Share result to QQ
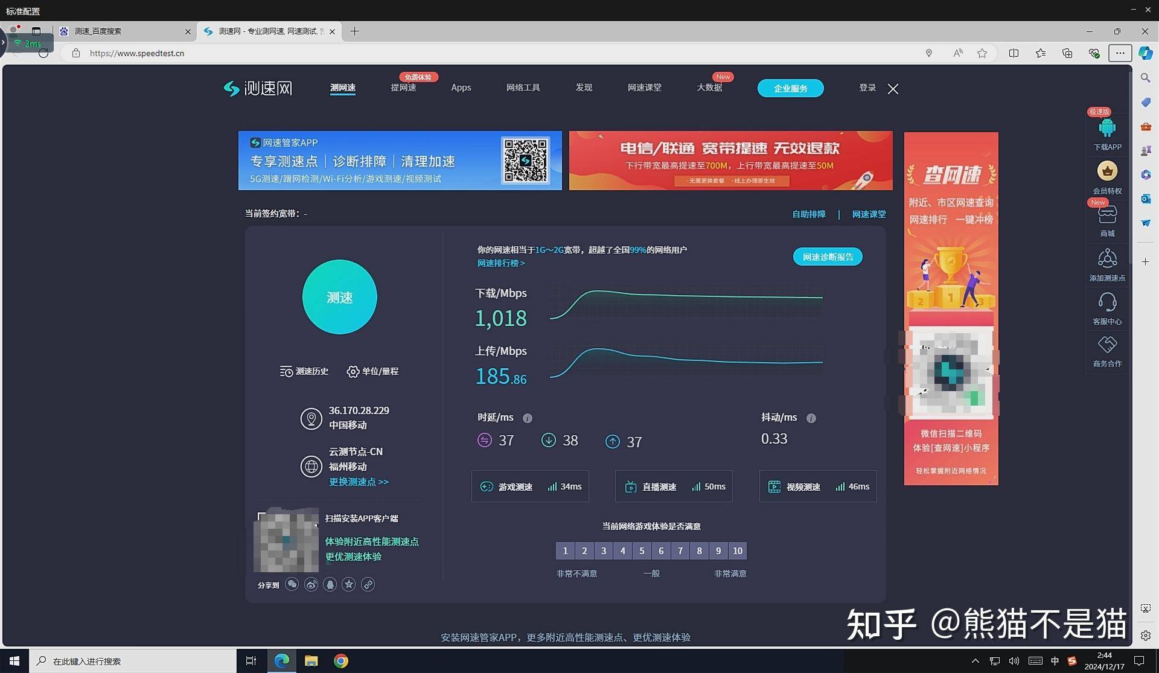Viewport: 1159px width, 673px height. [330, 584]
